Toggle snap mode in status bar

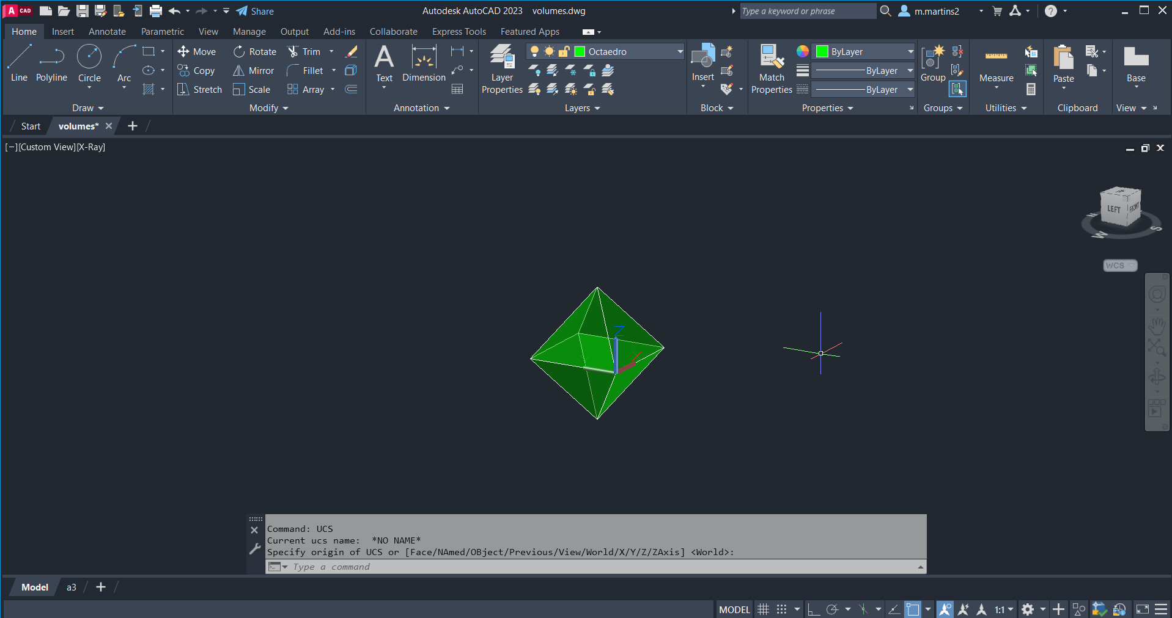782,609
